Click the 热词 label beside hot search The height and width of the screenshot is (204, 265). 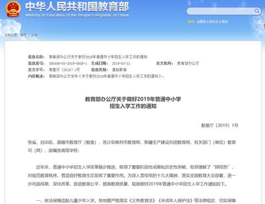click(x=191, y=22)
